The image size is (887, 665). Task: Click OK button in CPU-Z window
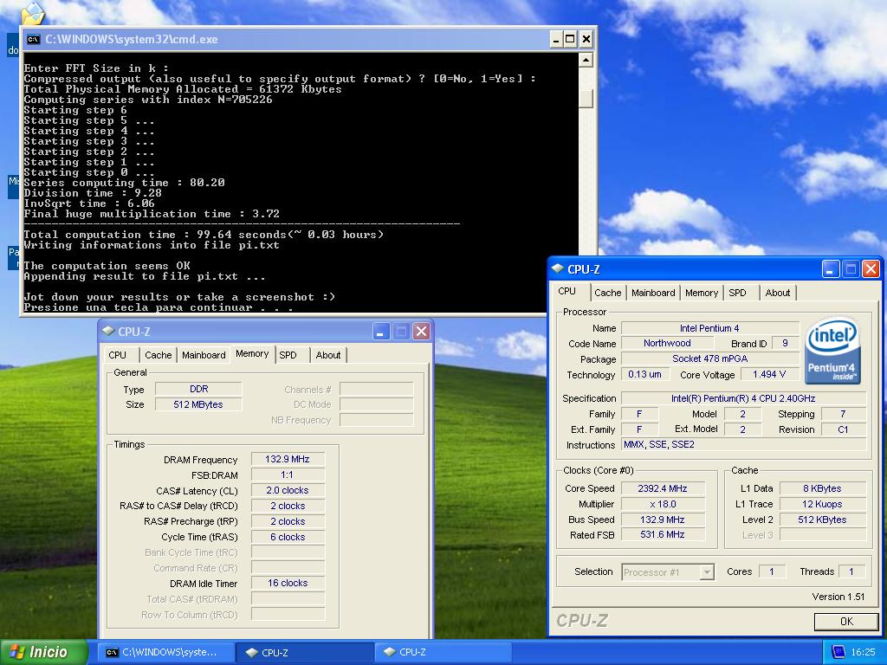coord(846,621)
